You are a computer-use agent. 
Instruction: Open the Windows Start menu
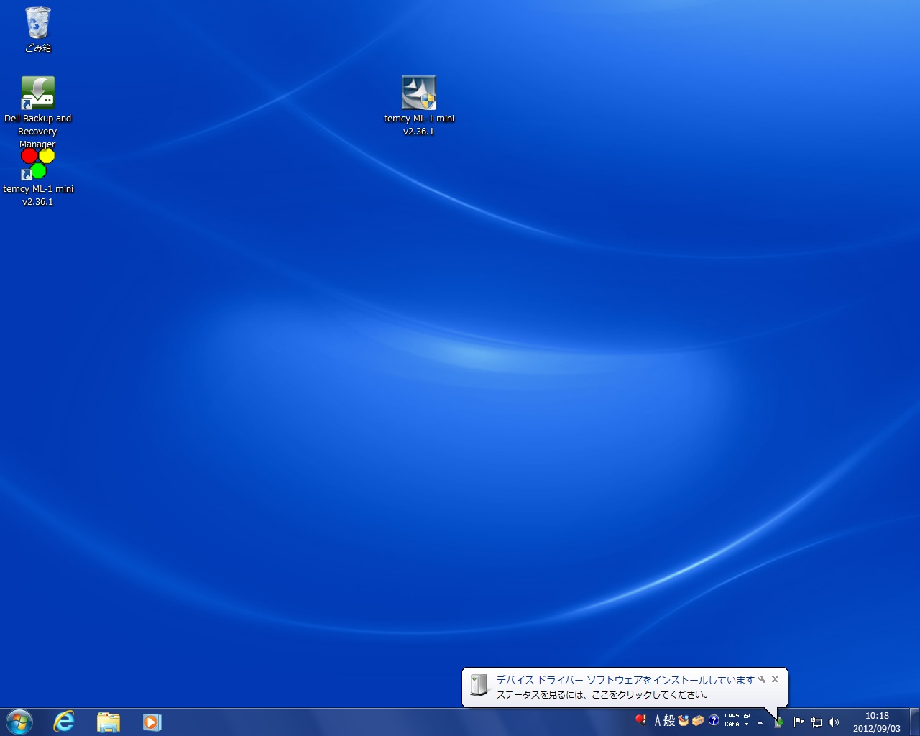click(19, 722)
